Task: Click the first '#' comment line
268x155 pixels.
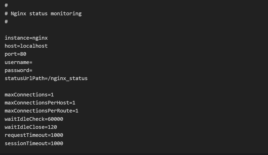Action: pos(6,5)
